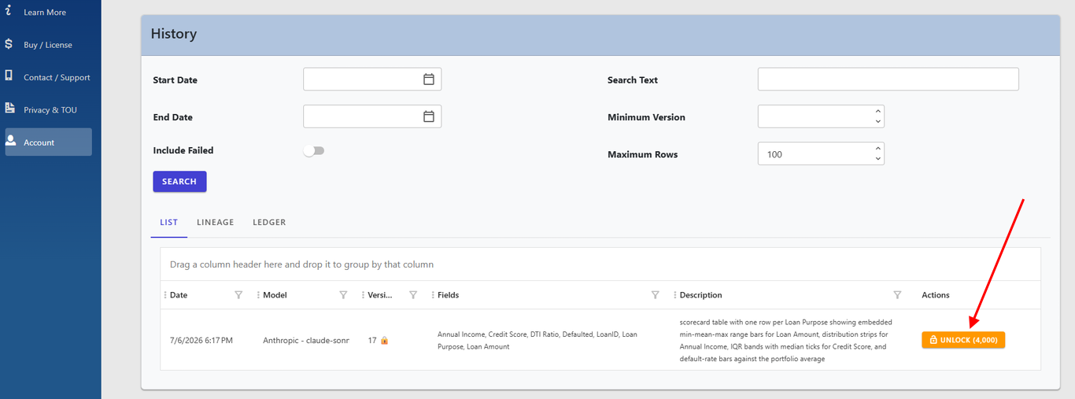Decrease the Minimum Version value
Image resolution: width=1075 pixels, height=399 pixels.
[878, 122]
